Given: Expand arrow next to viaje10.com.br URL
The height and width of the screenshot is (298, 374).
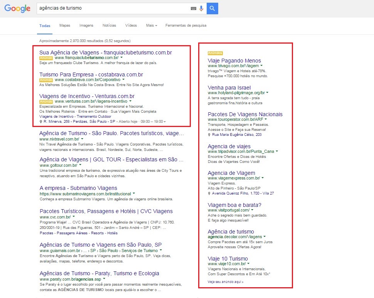Looking at the screenshot, I should (248, 264).
